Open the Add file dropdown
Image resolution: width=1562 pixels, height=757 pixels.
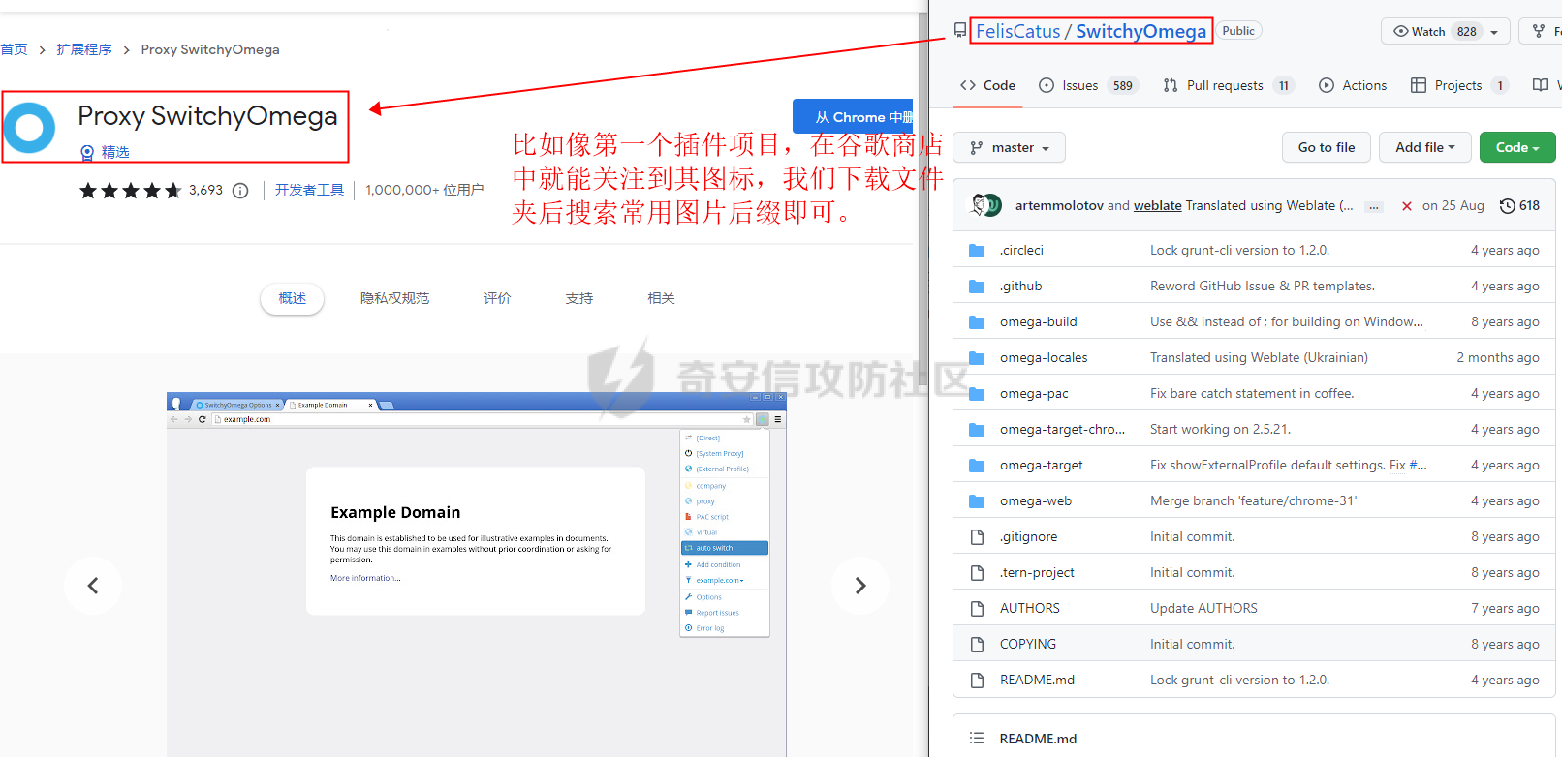tap(1424, 147)
